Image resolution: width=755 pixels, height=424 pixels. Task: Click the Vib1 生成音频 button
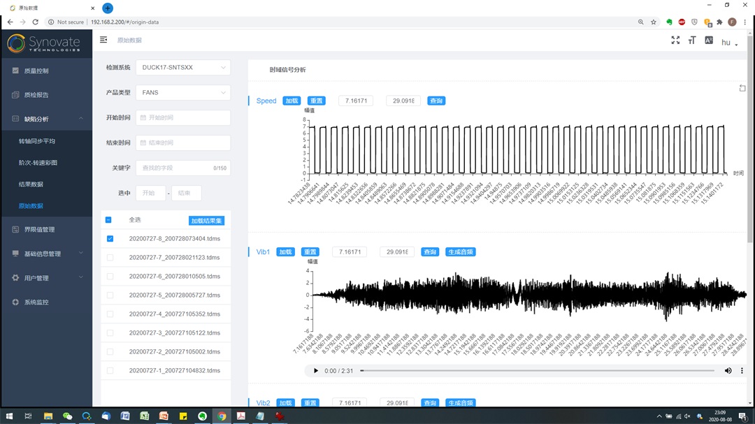click(x=460, y=252)
